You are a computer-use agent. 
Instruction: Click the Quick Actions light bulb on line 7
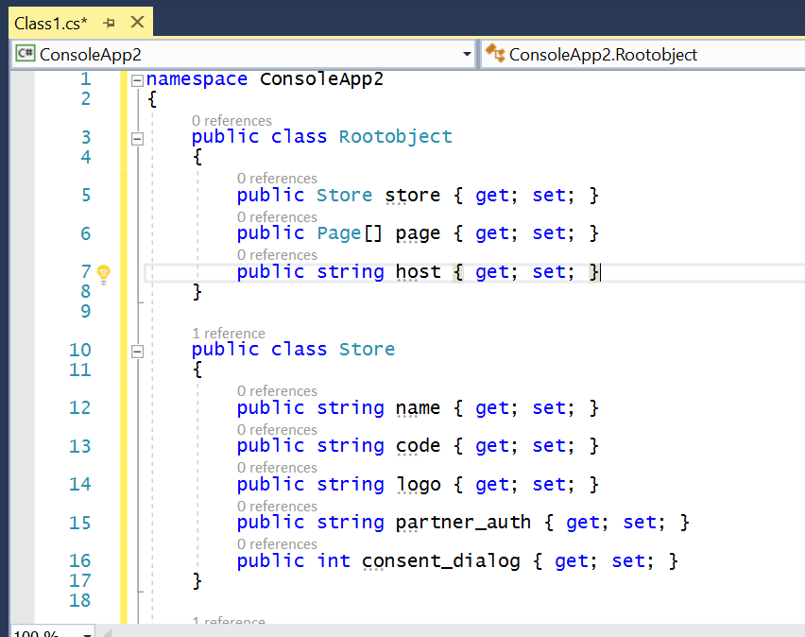click(104, 271)
